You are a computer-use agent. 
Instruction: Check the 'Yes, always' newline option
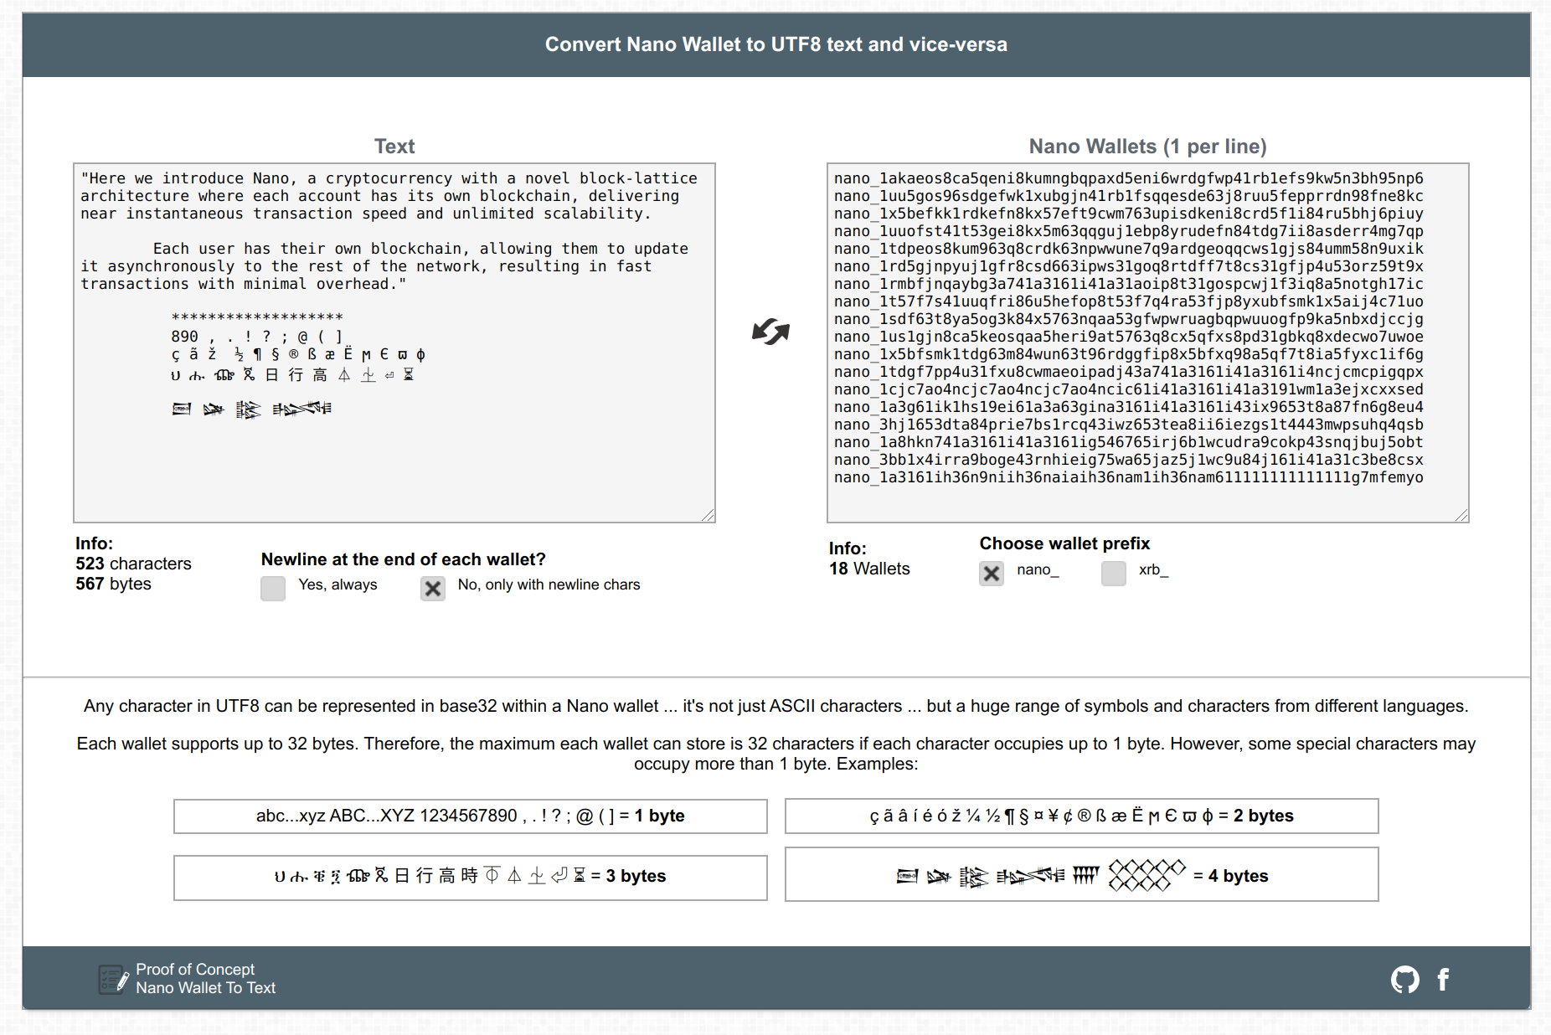pyautogui.click(x=273, y=588)
